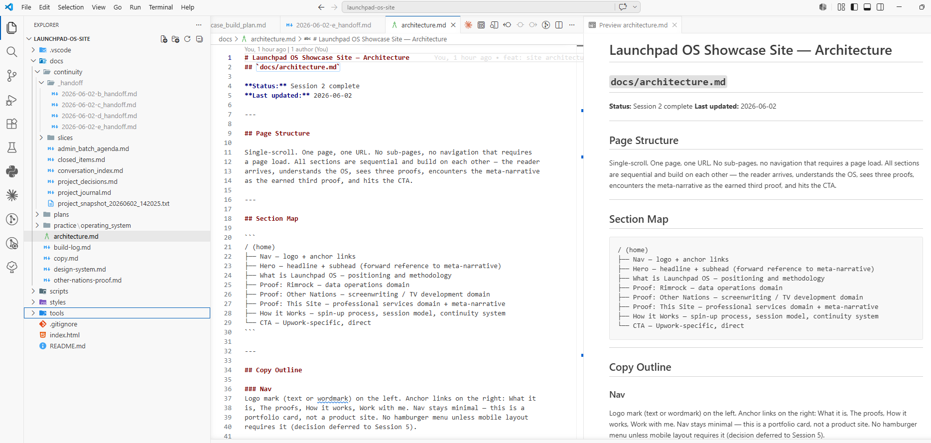Expand the .vscode folder
Image resolution: width=931 pixels, height=443 pixels.
pyautogui.click(x=33, y=50)
